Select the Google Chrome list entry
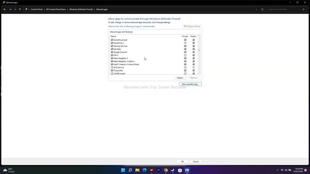 [x=154, y=52]
